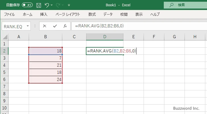Click Select All corner triangle
The image size is (207, 114).
pyautogui.click(x=4, y=37)
